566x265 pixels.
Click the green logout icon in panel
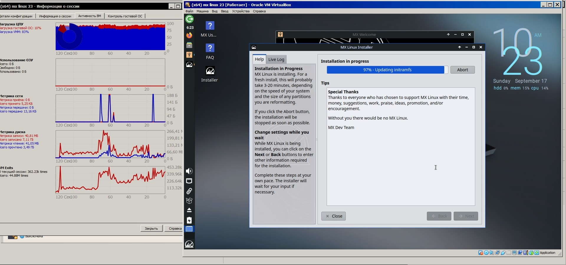click(x=189, y=19)
